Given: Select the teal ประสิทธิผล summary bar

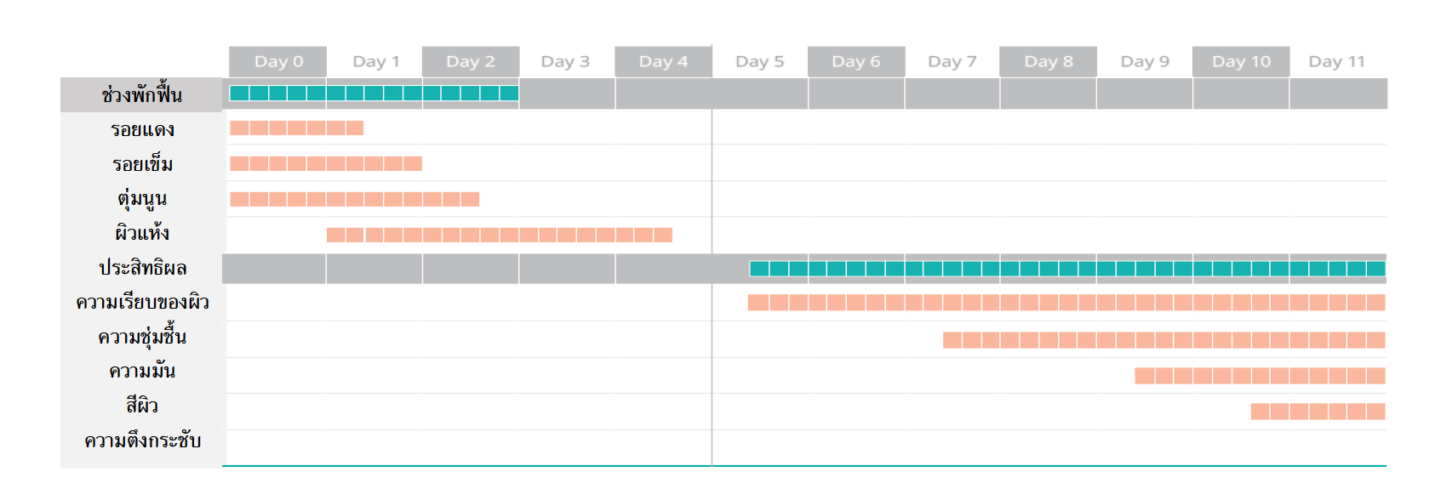Looking at the screenshot, I should point(1066,269).
